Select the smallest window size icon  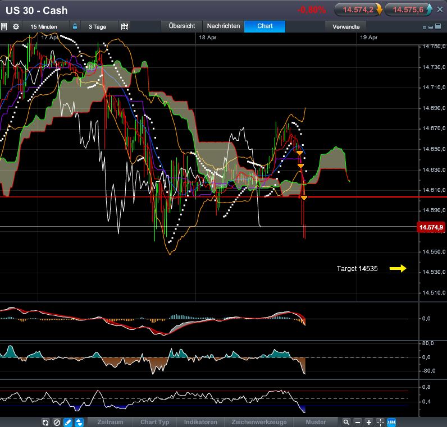pyautogui.click(x=425, y=27)
